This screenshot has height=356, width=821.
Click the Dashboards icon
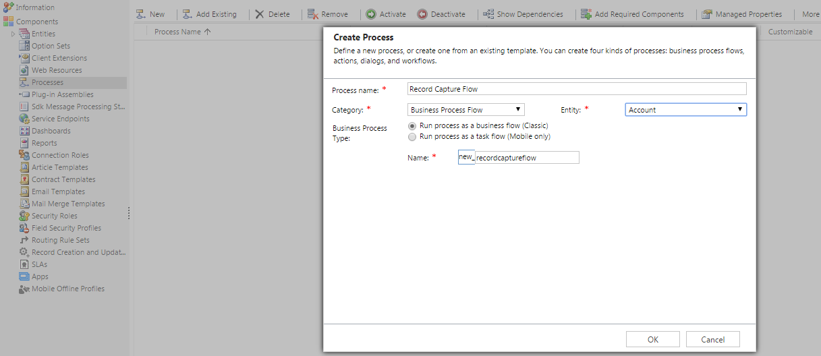pos(24,131)
